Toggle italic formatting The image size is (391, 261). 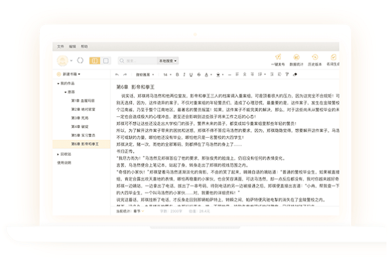(184, 74)
